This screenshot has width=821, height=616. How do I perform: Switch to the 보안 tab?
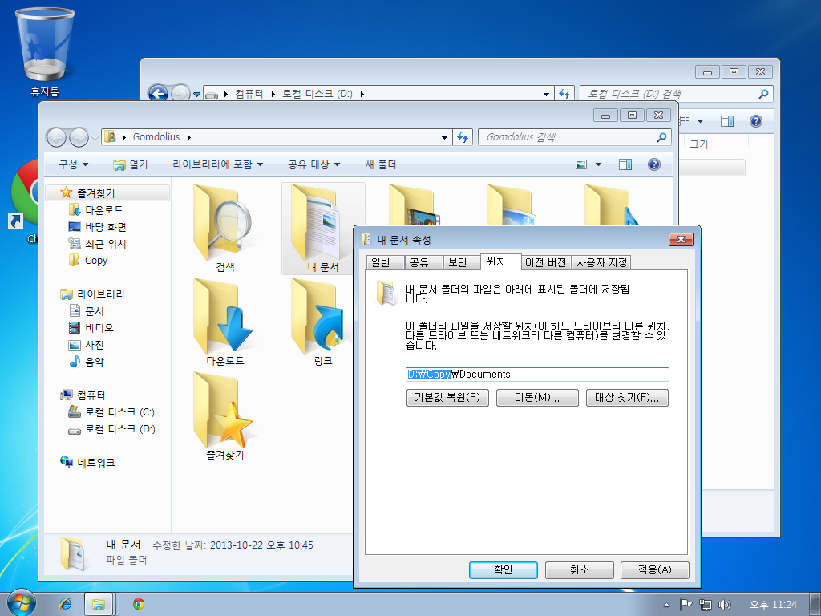[457, 262]
